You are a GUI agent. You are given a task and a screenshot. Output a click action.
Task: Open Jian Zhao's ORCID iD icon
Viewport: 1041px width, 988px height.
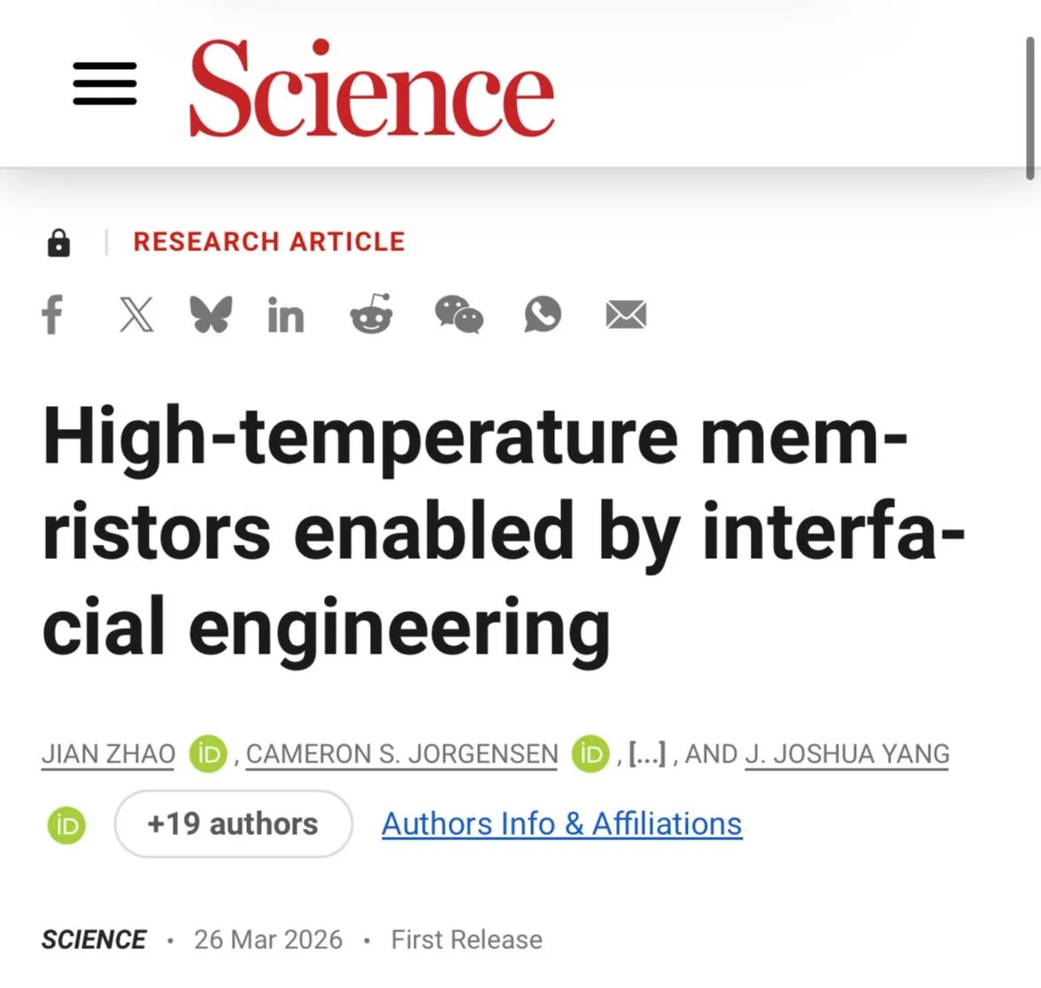tap(209, 754)
